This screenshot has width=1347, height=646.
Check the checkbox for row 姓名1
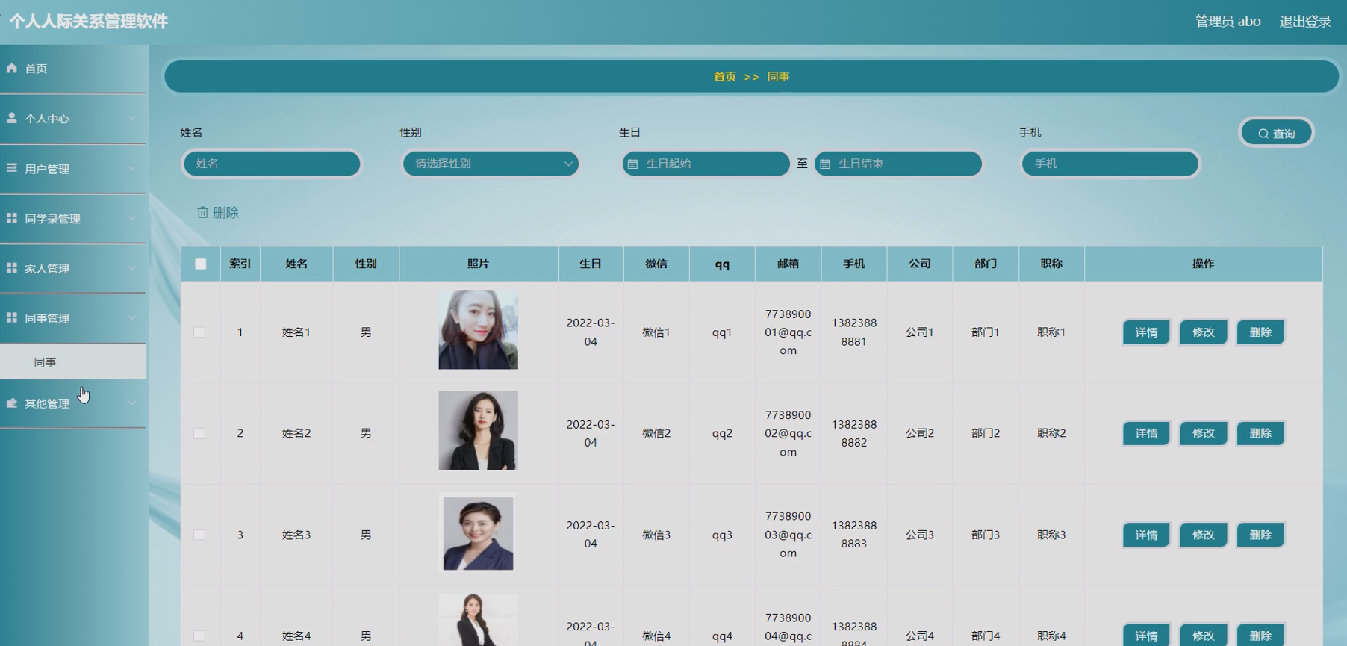199,332
